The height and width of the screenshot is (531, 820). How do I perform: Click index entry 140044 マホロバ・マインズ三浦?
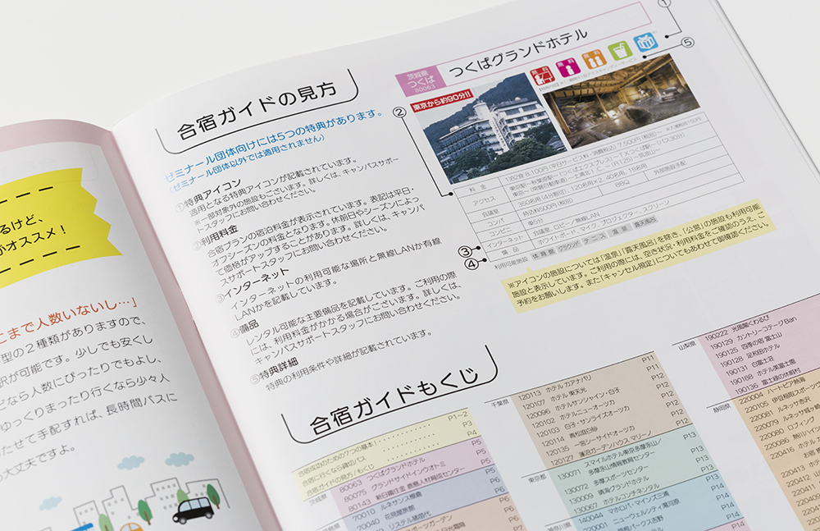(x=623, y=506)
